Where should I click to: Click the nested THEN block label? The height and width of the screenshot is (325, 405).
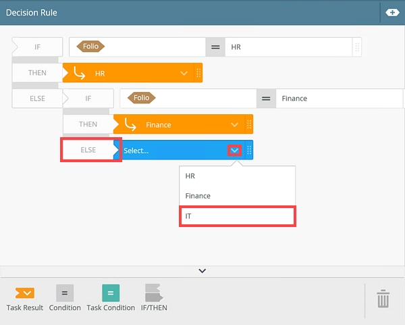pyautogui.click(x=88, y=124)
